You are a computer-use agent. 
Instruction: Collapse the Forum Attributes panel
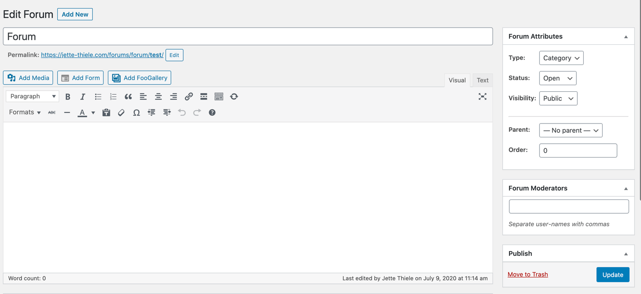pos(626,37)
